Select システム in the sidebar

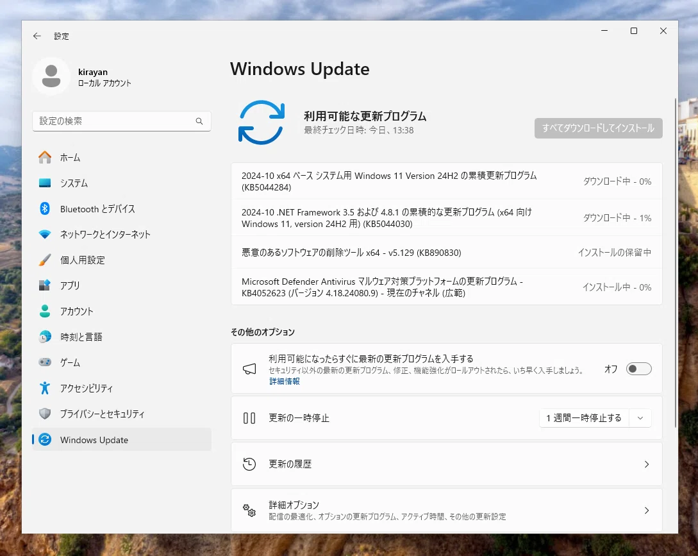[x=122, y=183]
